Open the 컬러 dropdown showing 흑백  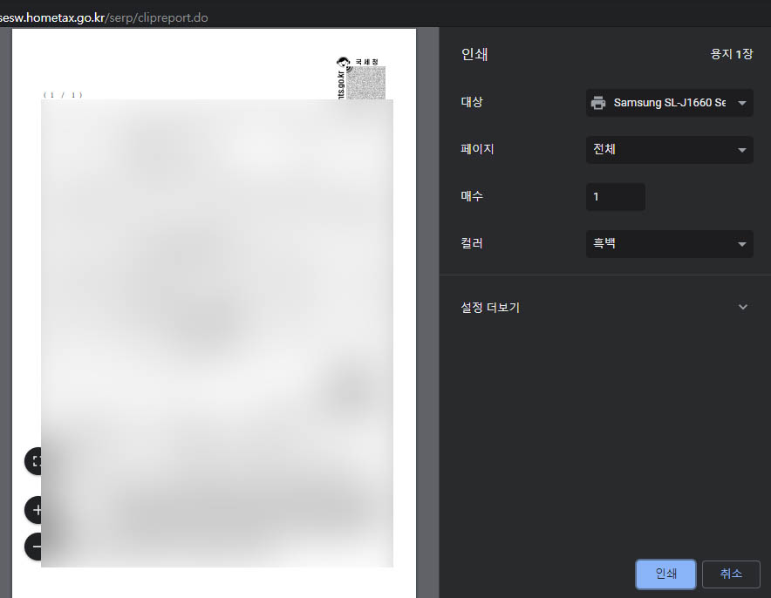coord(669,244)
